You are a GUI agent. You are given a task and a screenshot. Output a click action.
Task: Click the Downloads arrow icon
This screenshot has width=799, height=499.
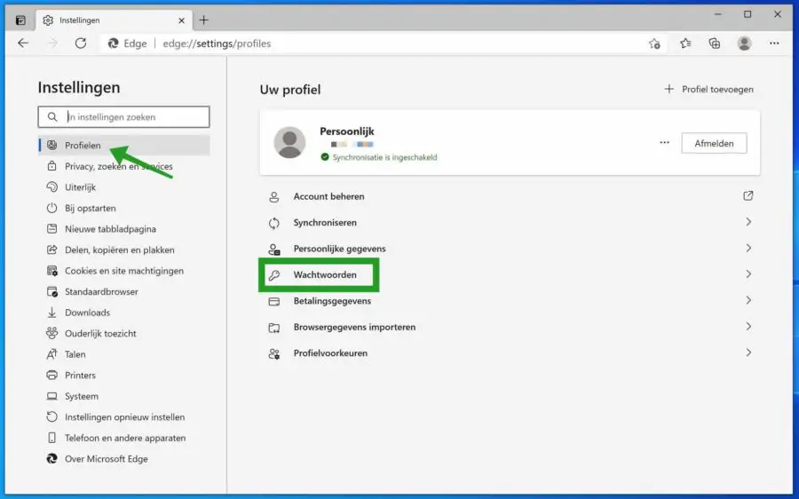(x=52, y=313)
